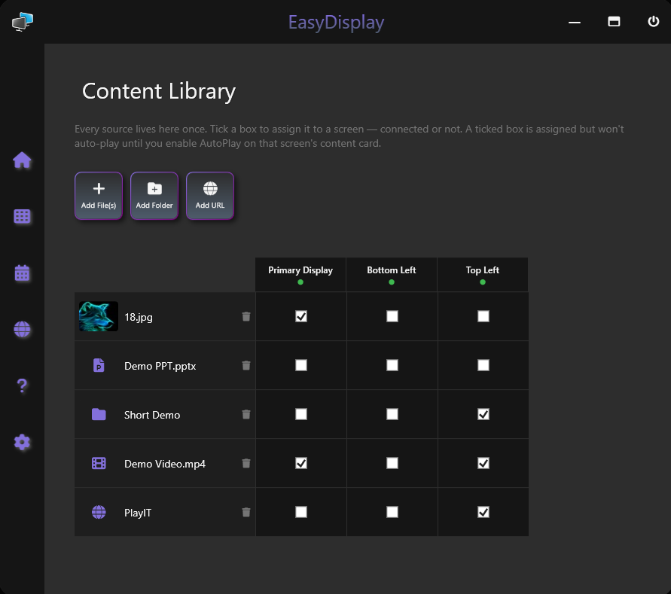The width and height of the screenshot is (671, 594).
Task: Assign Demo PPT.pptx to Primary Display
Action: tap(301, 365)
